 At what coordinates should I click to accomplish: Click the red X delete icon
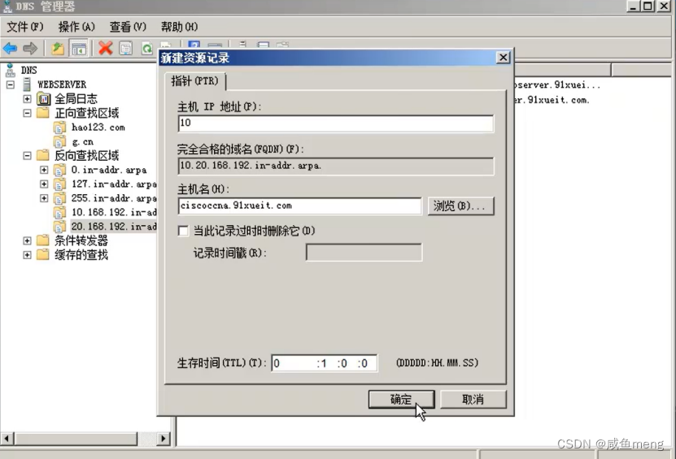pos(105,48)
